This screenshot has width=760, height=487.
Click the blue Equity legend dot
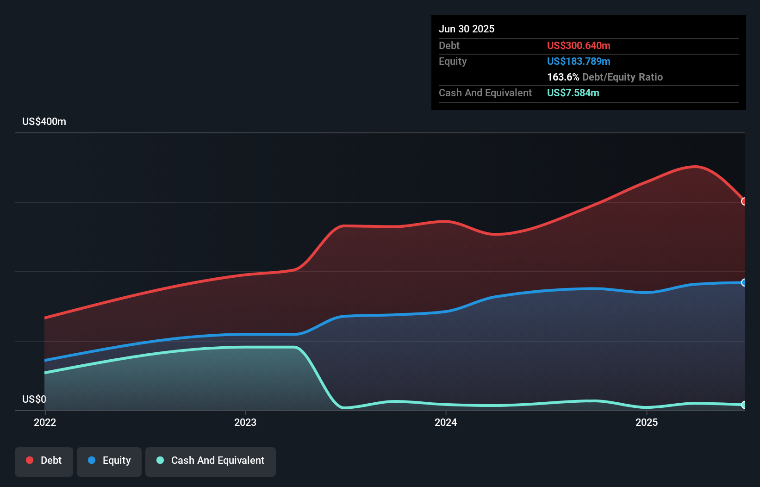point(92,460)
